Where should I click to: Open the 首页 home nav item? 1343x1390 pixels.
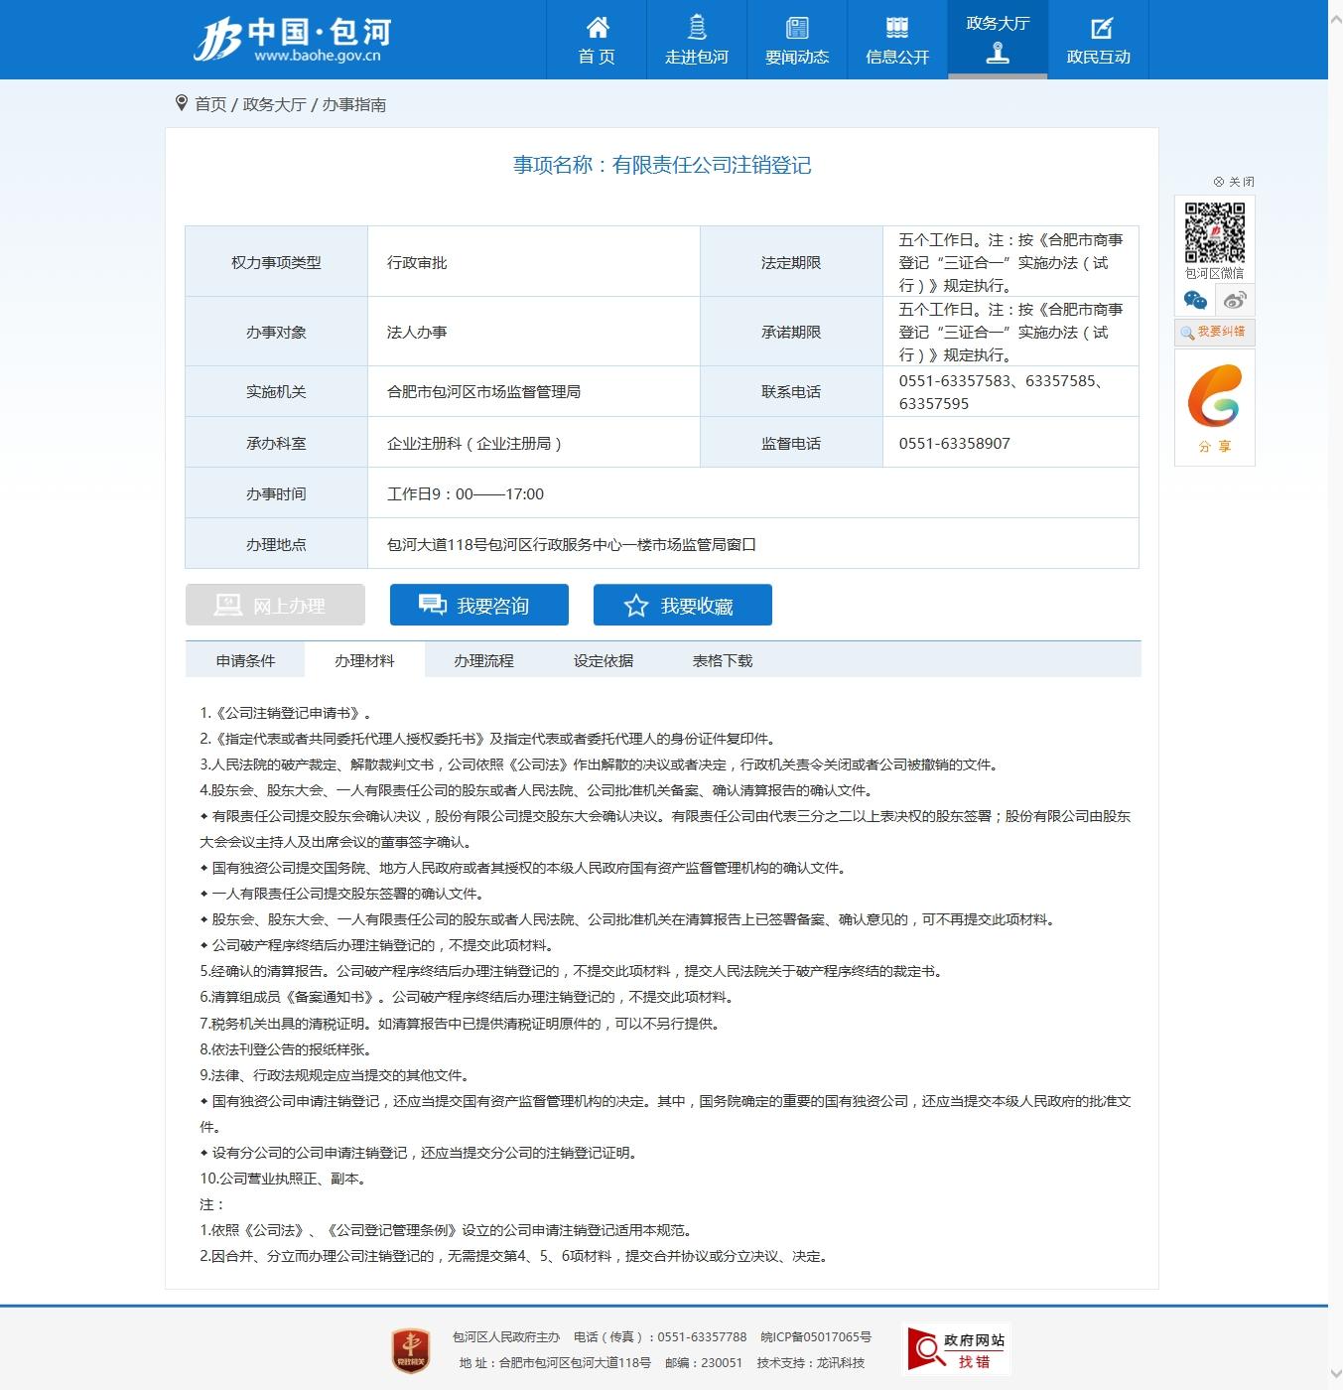click(597, 40)
